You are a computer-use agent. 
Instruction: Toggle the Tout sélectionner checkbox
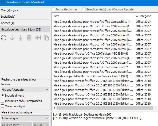point(53,9)
